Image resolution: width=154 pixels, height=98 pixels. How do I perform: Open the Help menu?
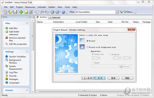coord(75,7)
